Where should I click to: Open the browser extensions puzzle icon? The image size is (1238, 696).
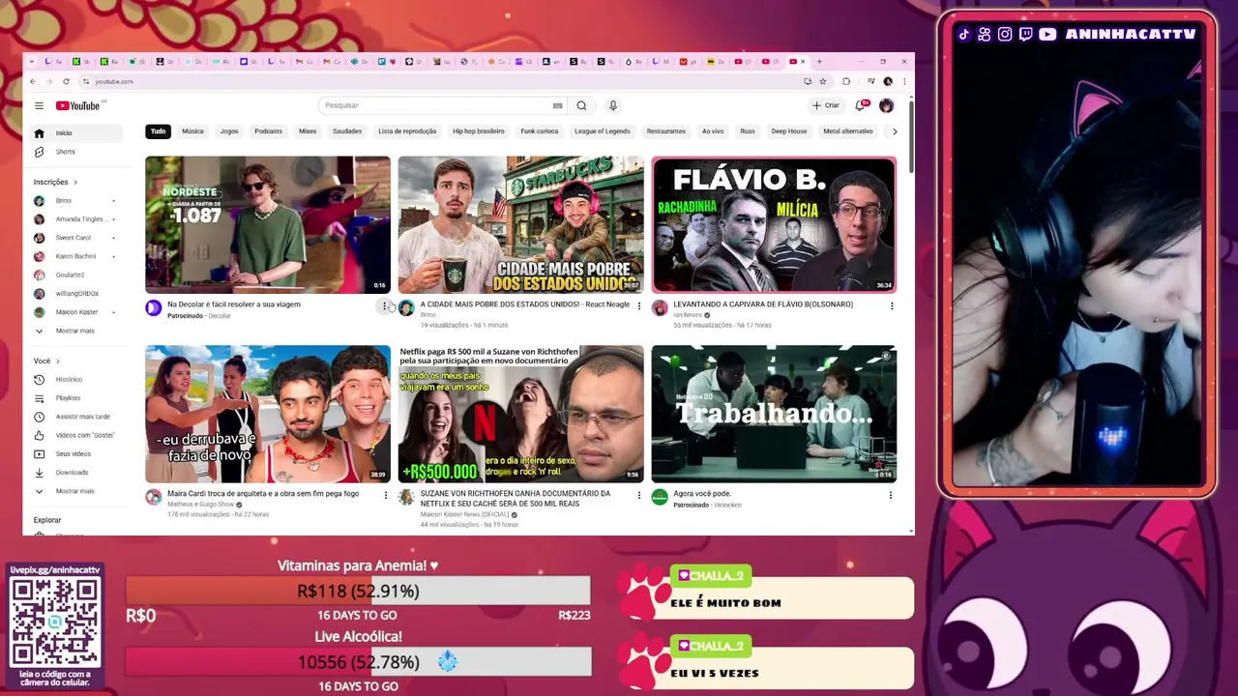(846, 81)
